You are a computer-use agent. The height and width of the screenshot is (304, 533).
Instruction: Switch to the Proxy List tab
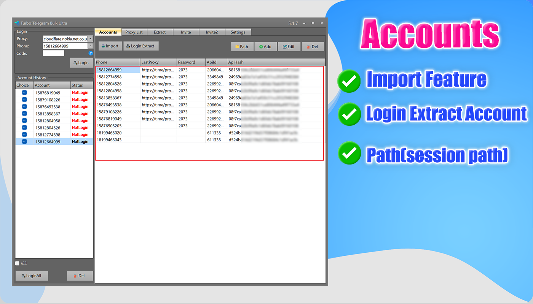pos(134,32)
